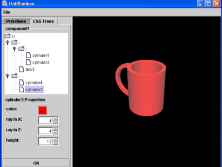Decrease ray in X with down arrow
The image size is (222, 167).
click(55, 122)
